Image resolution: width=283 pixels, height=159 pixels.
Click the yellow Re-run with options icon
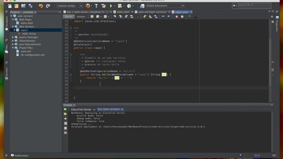[65, 114]
